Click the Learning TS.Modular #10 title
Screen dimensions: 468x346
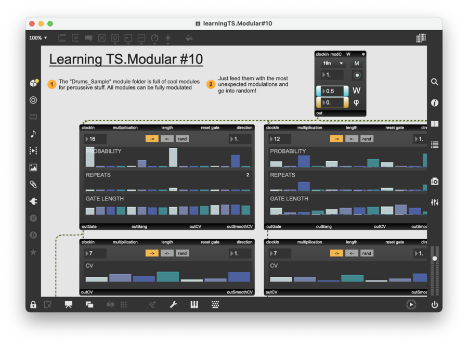pyautogui.click(x=126, y=59)
